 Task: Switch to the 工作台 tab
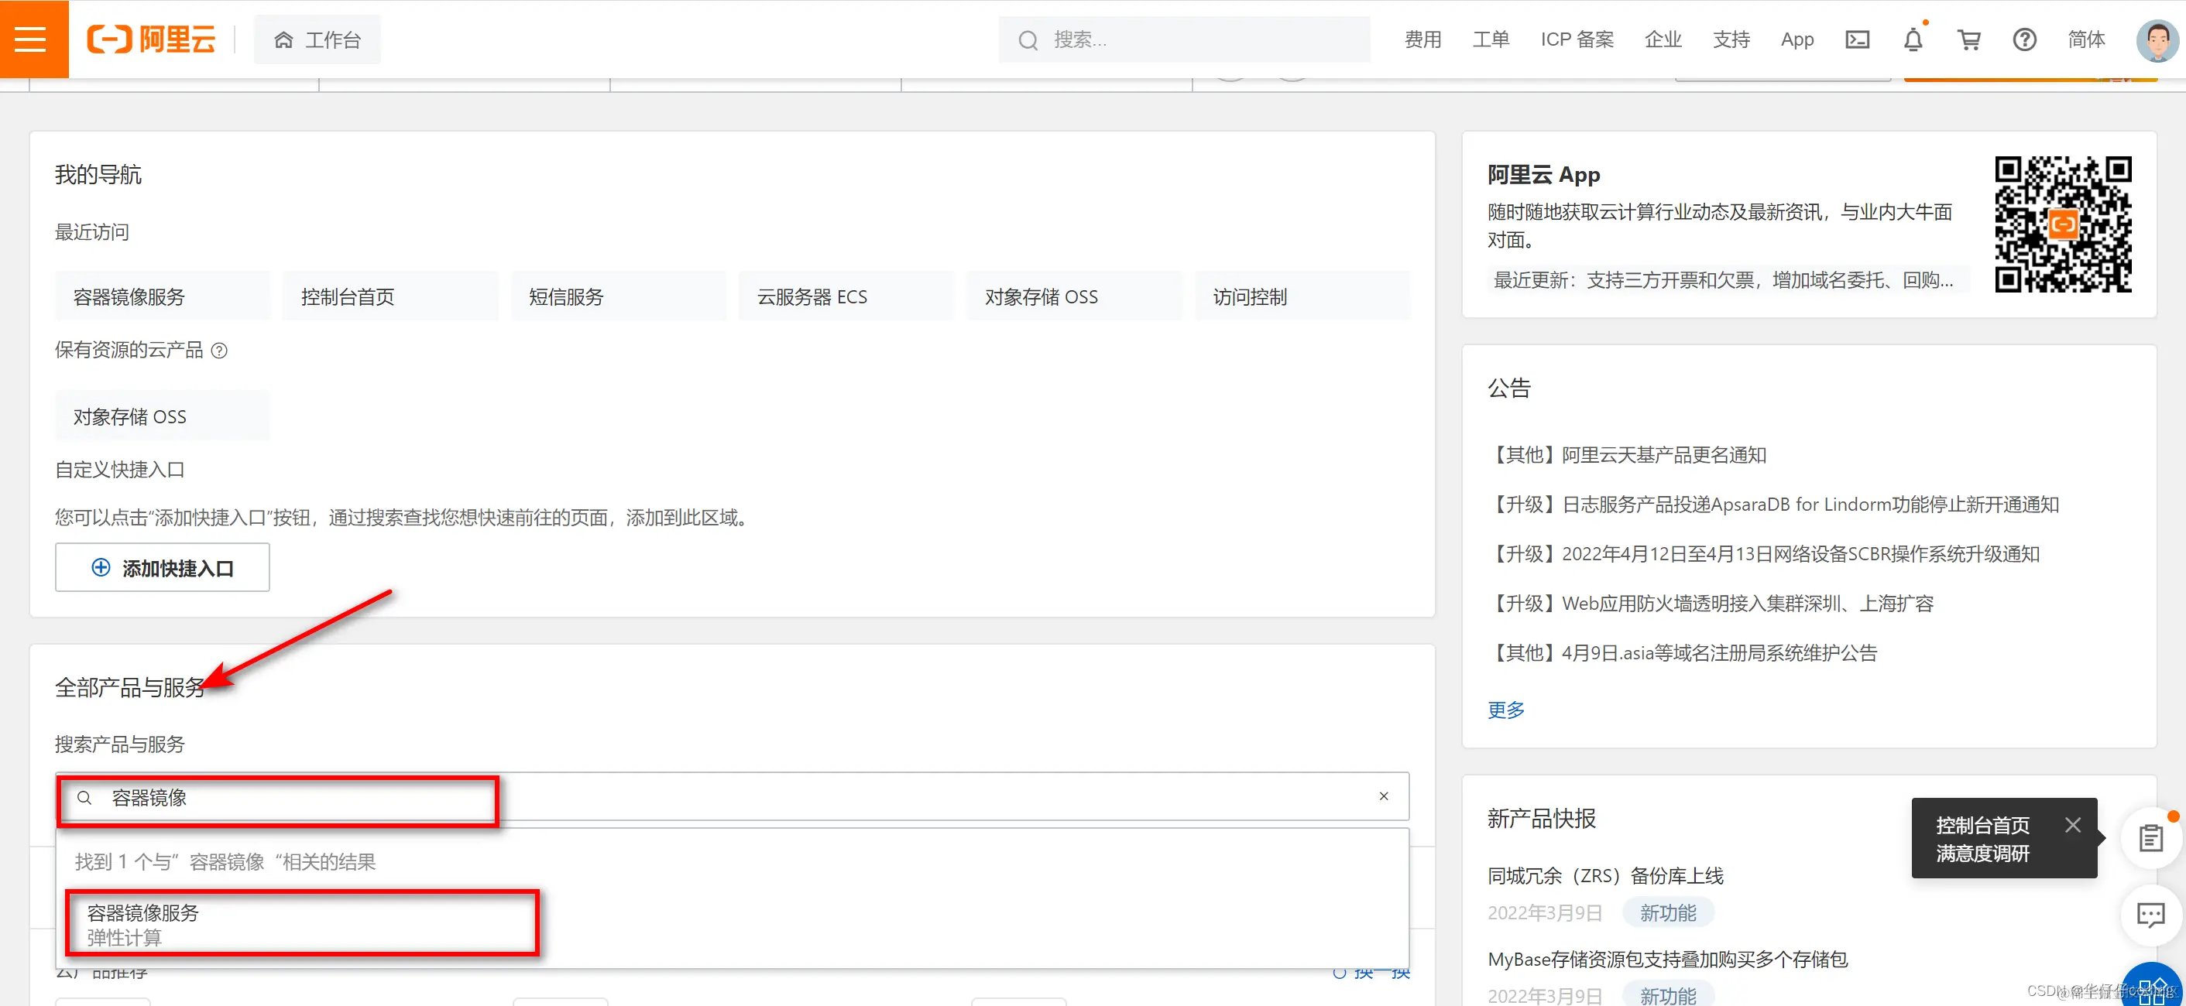click(317, 39)
